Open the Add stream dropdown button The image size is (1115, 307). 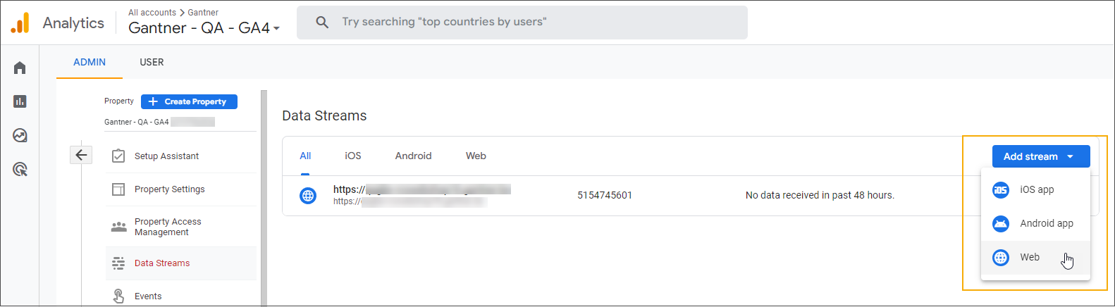click(1041, 156)
